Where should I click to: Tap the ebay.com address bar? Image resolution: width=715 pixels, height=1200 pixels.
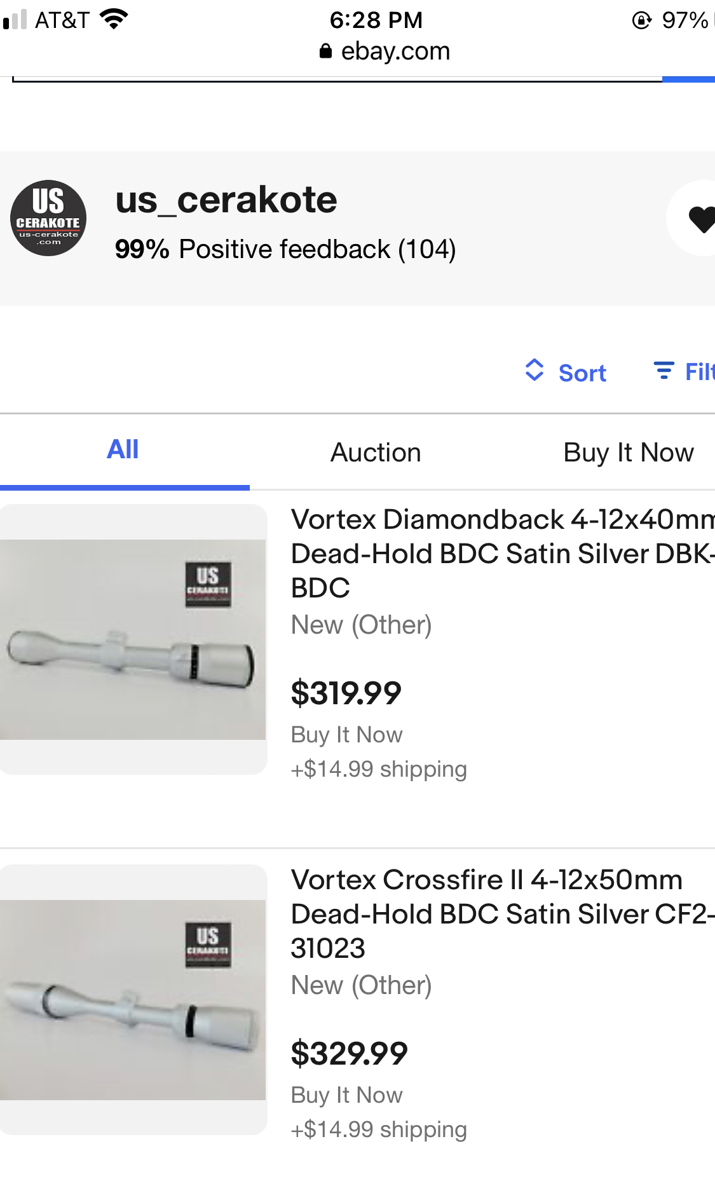[x=385, y=51]
